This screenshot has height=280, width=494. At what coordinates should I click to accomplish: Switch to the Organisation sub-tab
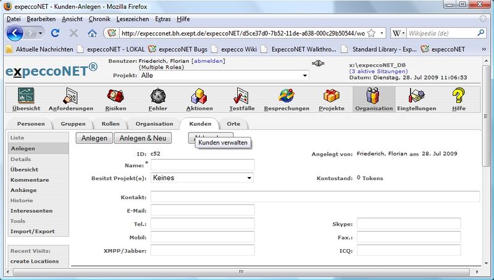[x=154, y=123]
